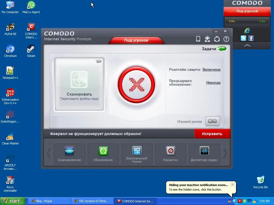The image size is (274, 205).
Task: Open the mobile device icon in COMODO header
Action: tap(198, 39)
